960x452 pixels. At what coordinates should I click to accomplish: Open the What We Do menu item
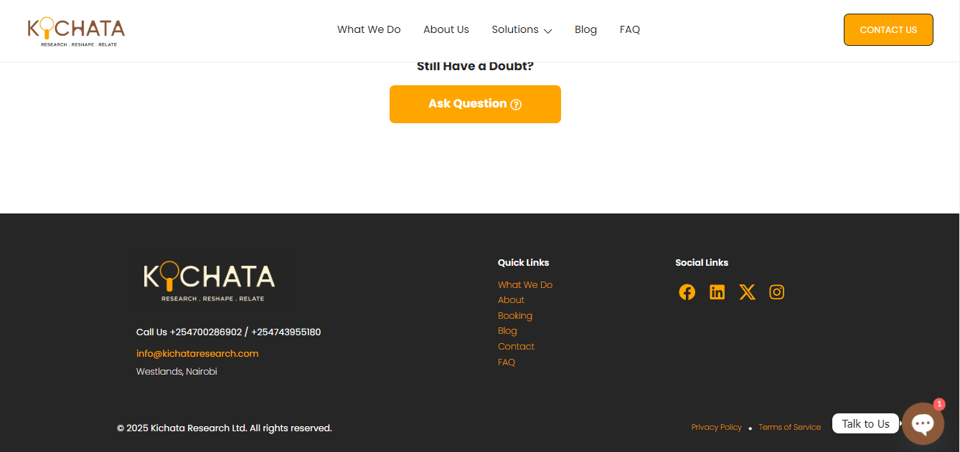pos(369,30)
